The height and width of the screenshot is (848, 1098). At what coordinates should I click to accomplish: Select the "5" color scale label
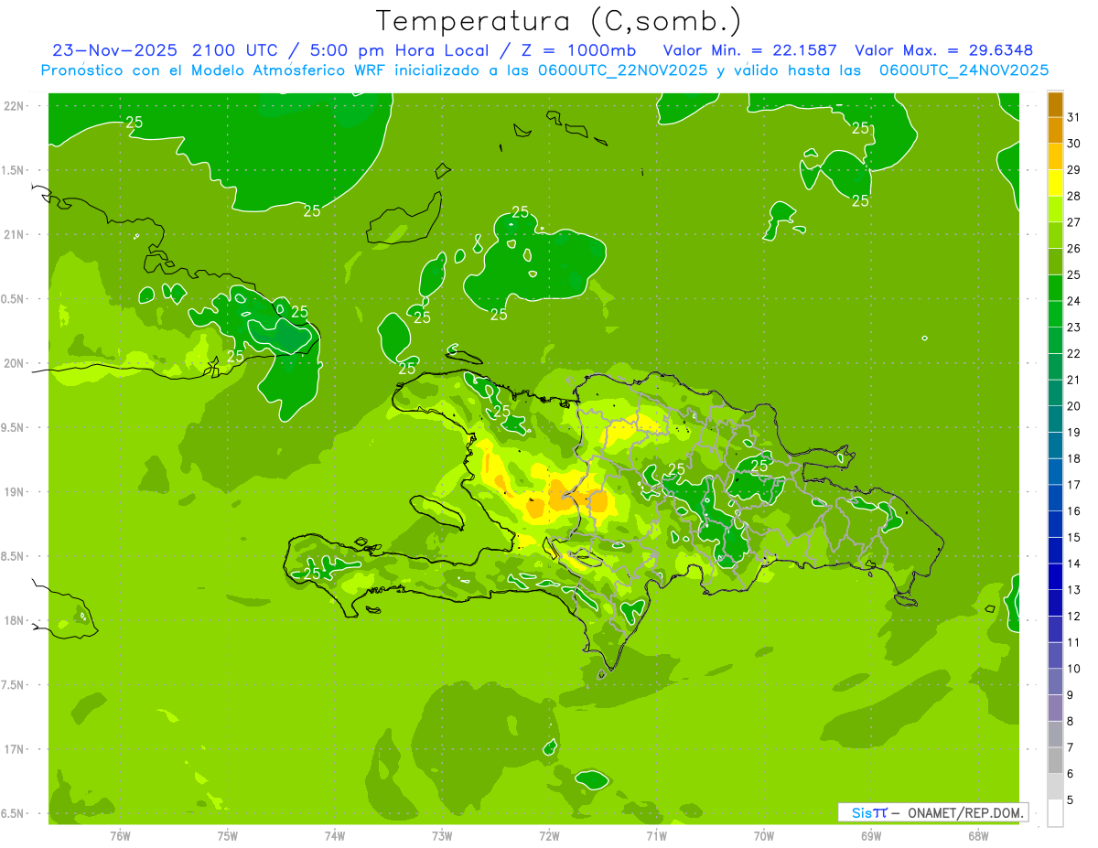coord(1071,800)
